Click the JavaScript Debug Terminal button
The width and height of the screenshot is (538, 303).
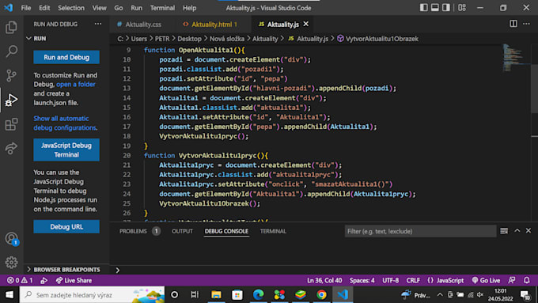[66, 150]
